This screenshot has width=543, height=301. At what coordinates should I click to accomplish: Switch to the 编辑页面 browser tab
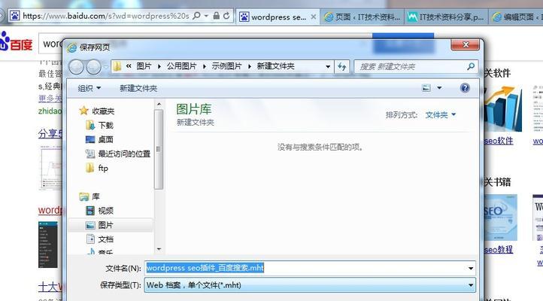pos(517,17)
